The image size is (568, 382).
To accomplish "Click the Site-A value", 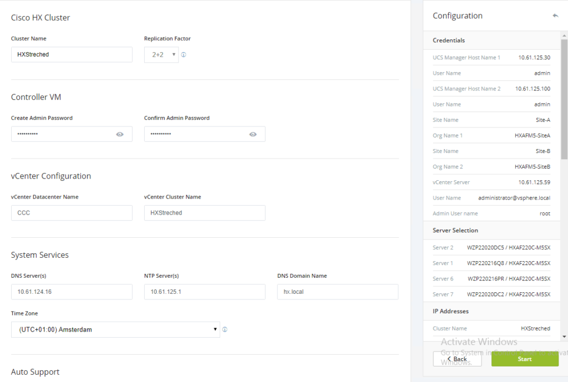I will (543, 120).
